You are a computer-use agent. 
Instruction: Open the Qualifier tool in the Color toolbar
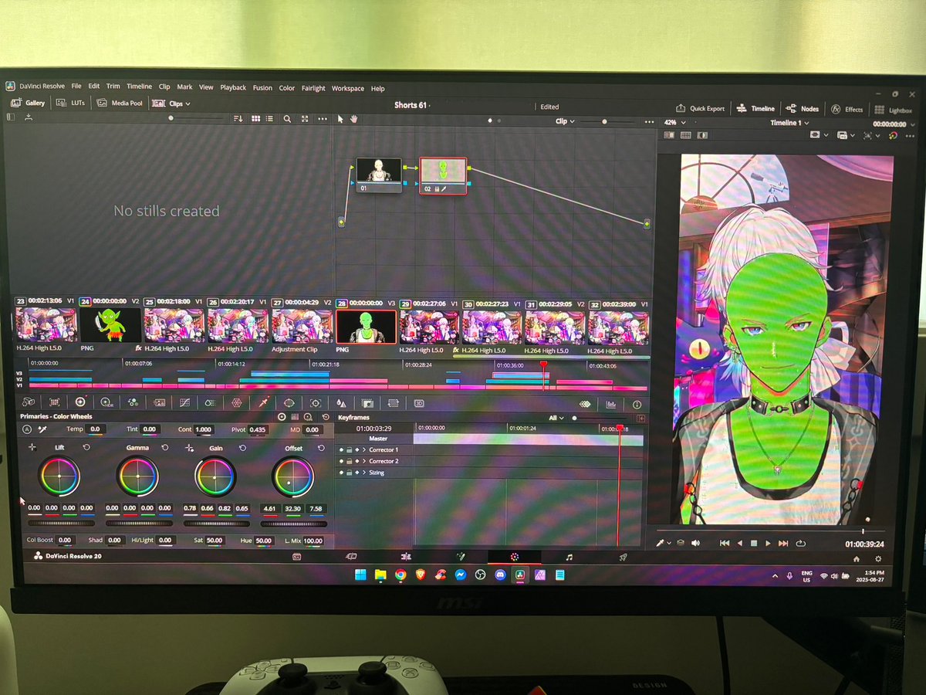point(264,402)
